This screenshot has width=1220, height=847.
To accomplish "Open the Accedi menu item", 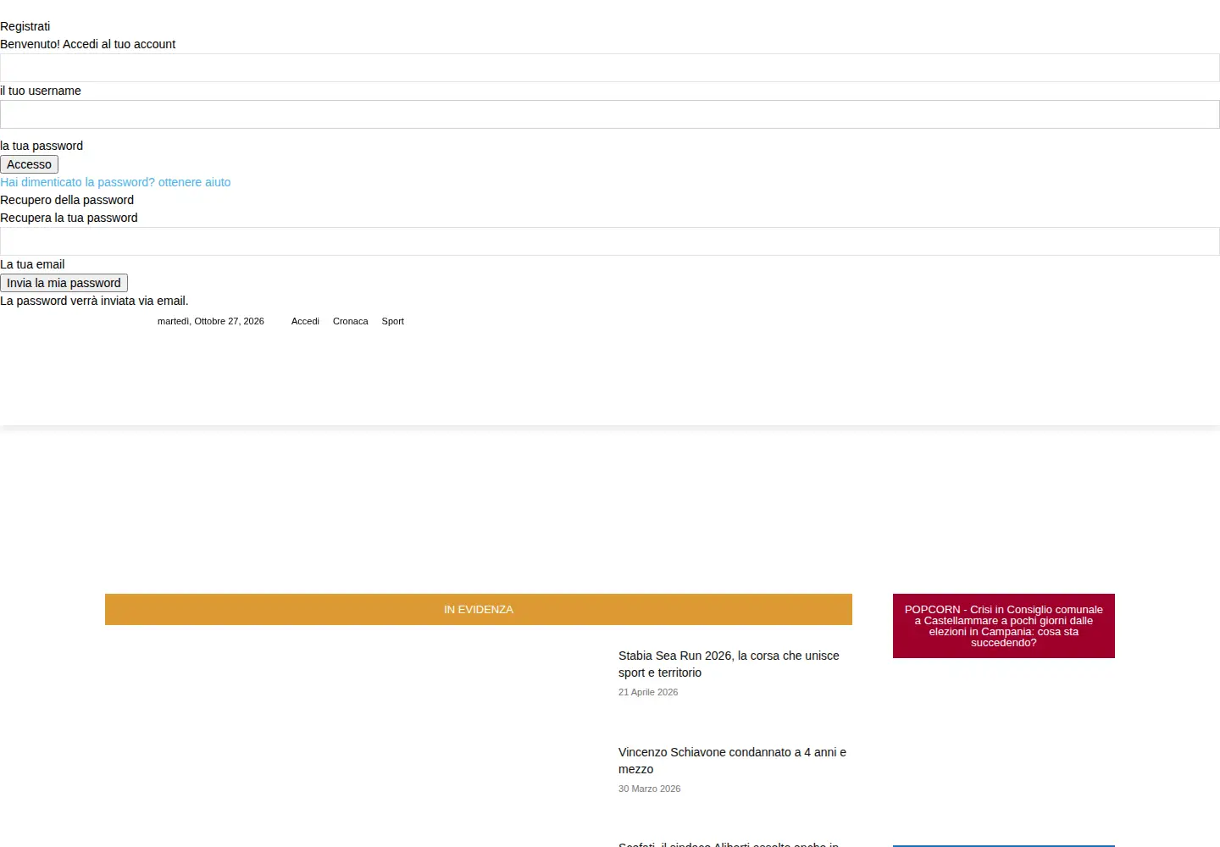I will 305,321.
